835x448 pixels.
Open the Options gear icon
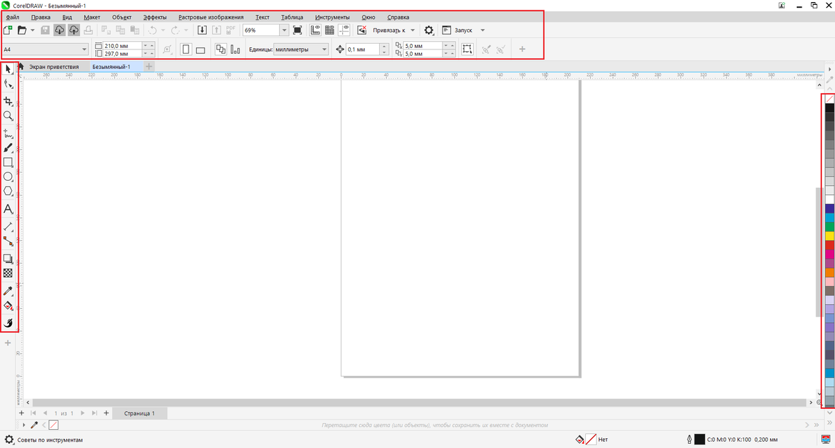click(429, 30)
